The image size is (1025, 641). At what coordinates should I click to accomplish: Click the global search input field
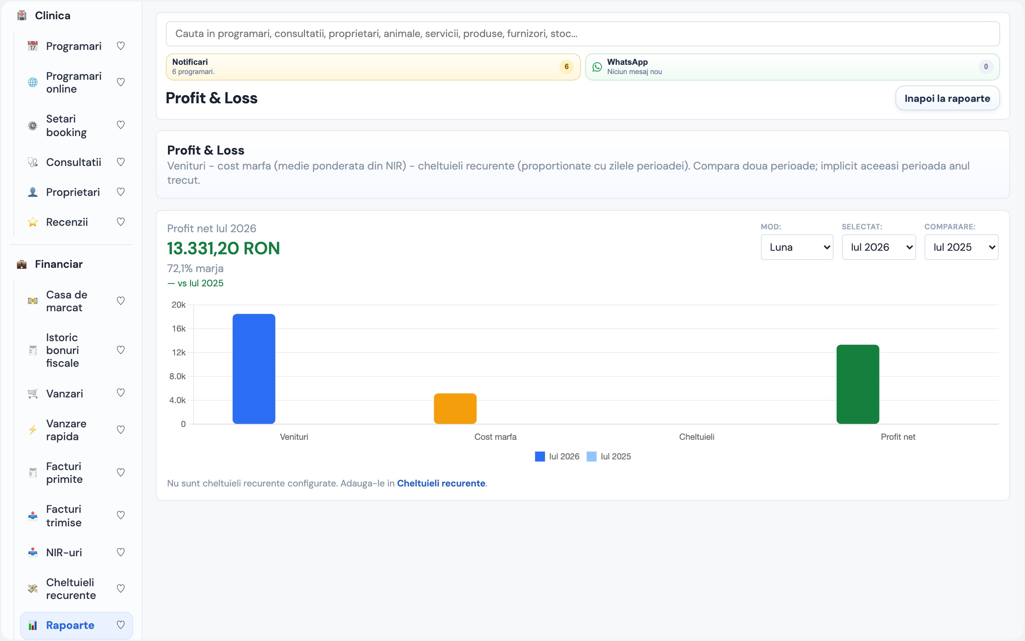click(583, 34)
